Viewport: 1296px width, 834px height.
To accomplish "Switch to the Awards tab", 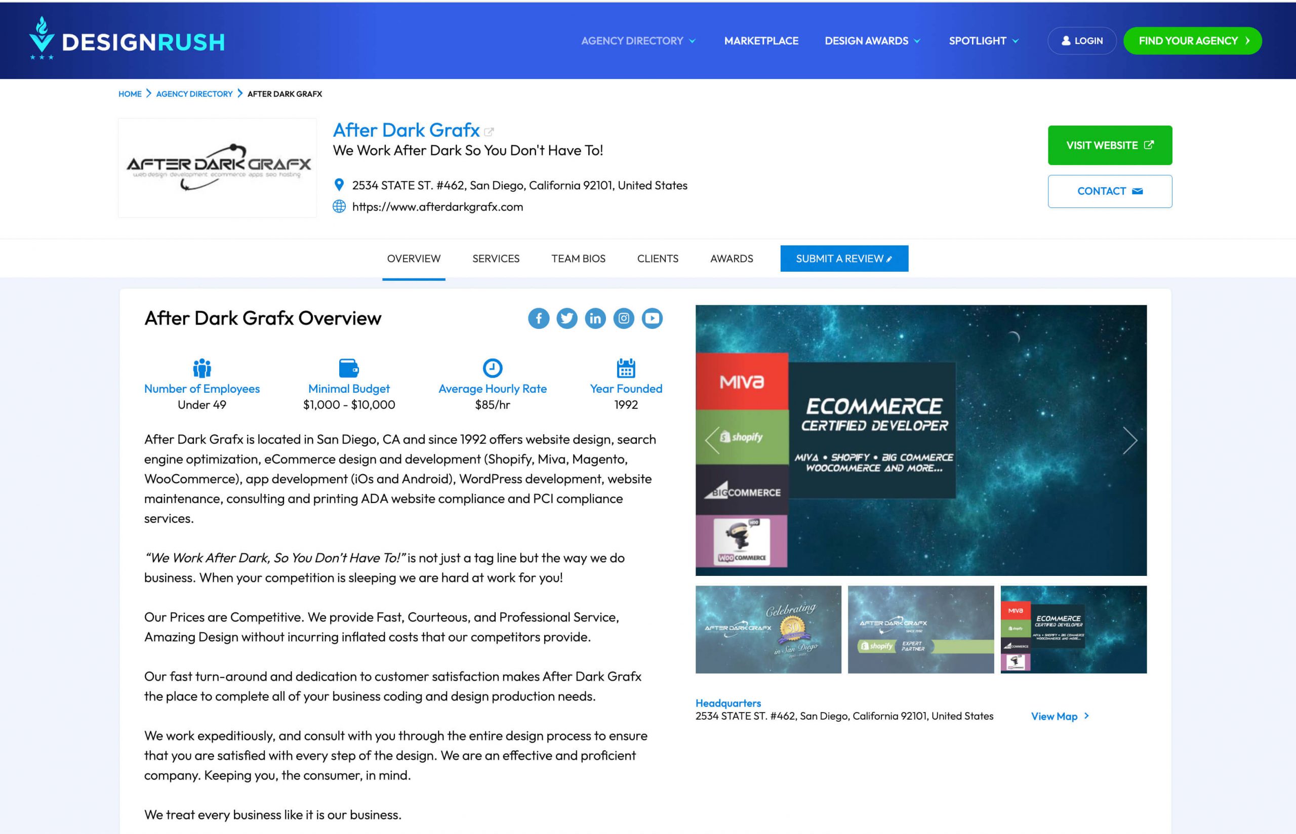I will coord(732,259).
